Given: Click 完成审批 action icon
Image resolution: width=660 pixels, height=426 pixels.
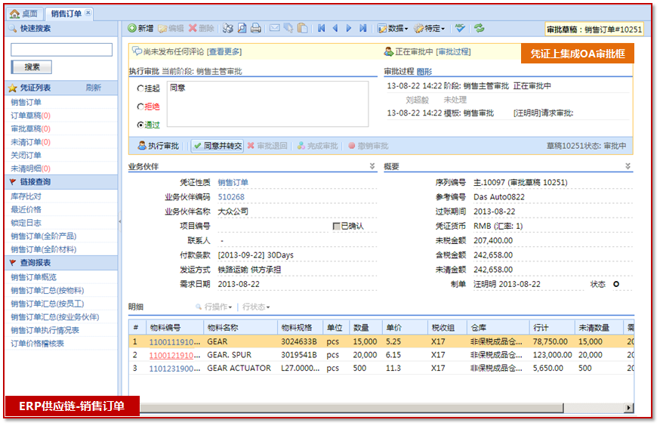Looking at the screenshot, I should pyautogui.click(x=317, y=146).
